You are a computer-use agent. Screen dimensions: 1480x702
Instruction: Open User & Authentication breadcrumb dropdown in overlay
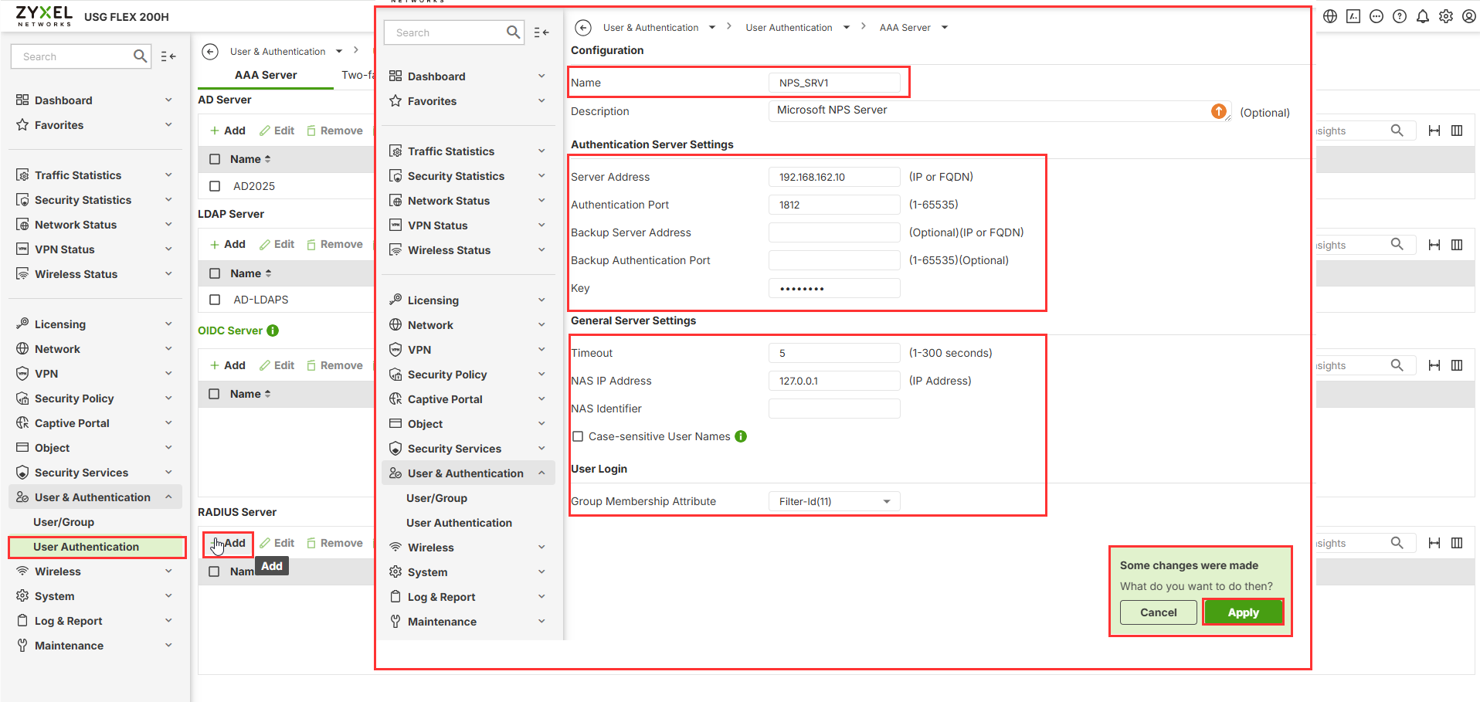coord(712,28)
